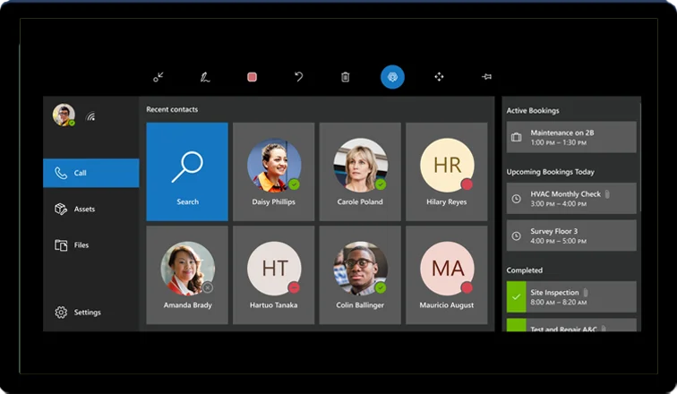677x394 pixels.
Task: Click the green checkmark on Site Inspection
Action: (517, 297)
